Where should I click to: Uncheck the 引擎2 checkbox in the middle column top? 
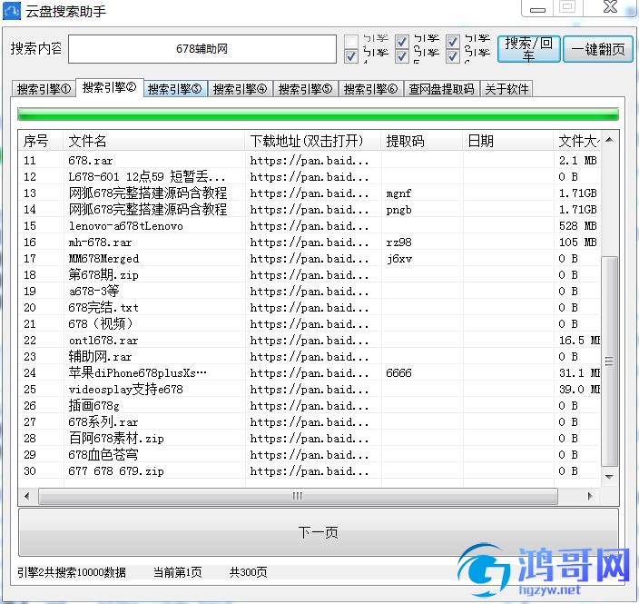402,41
